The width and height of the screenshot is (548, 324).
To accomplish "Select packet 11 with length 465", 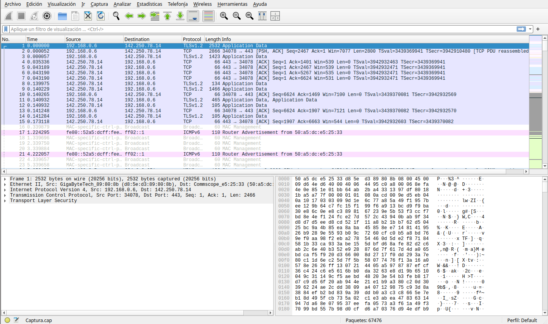I will pos(265,100).
